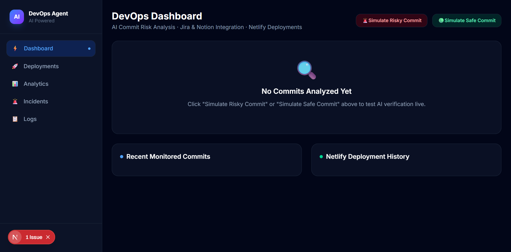Open the Analytics section
Screen dimensions: 511x252
click(x=51, y=84)
